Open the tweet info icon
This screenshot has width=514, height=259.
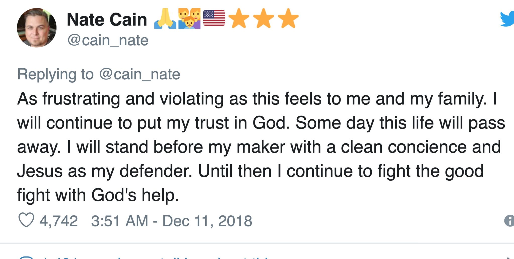(x=509, y=221)
